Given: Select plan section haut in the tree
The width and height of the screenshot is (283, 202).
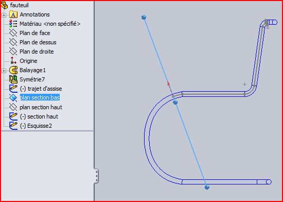Looking at the screenshot, I should pyautogui.click(x=41, y=107).
